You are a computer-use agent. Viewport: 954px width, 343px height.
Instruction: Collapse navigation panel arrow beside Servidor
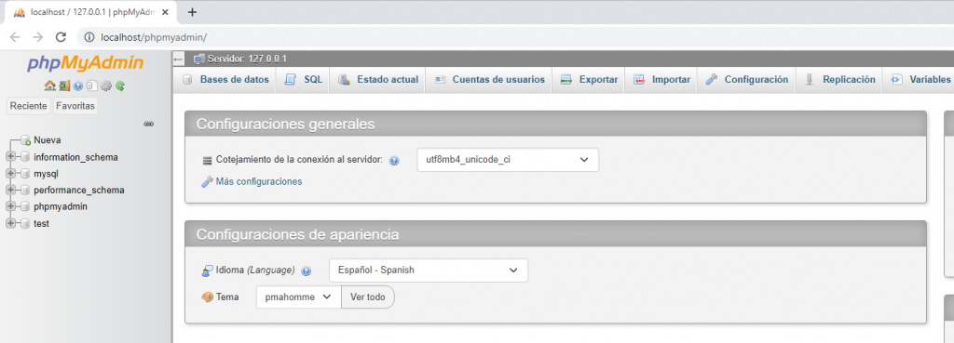click(178, 59)
